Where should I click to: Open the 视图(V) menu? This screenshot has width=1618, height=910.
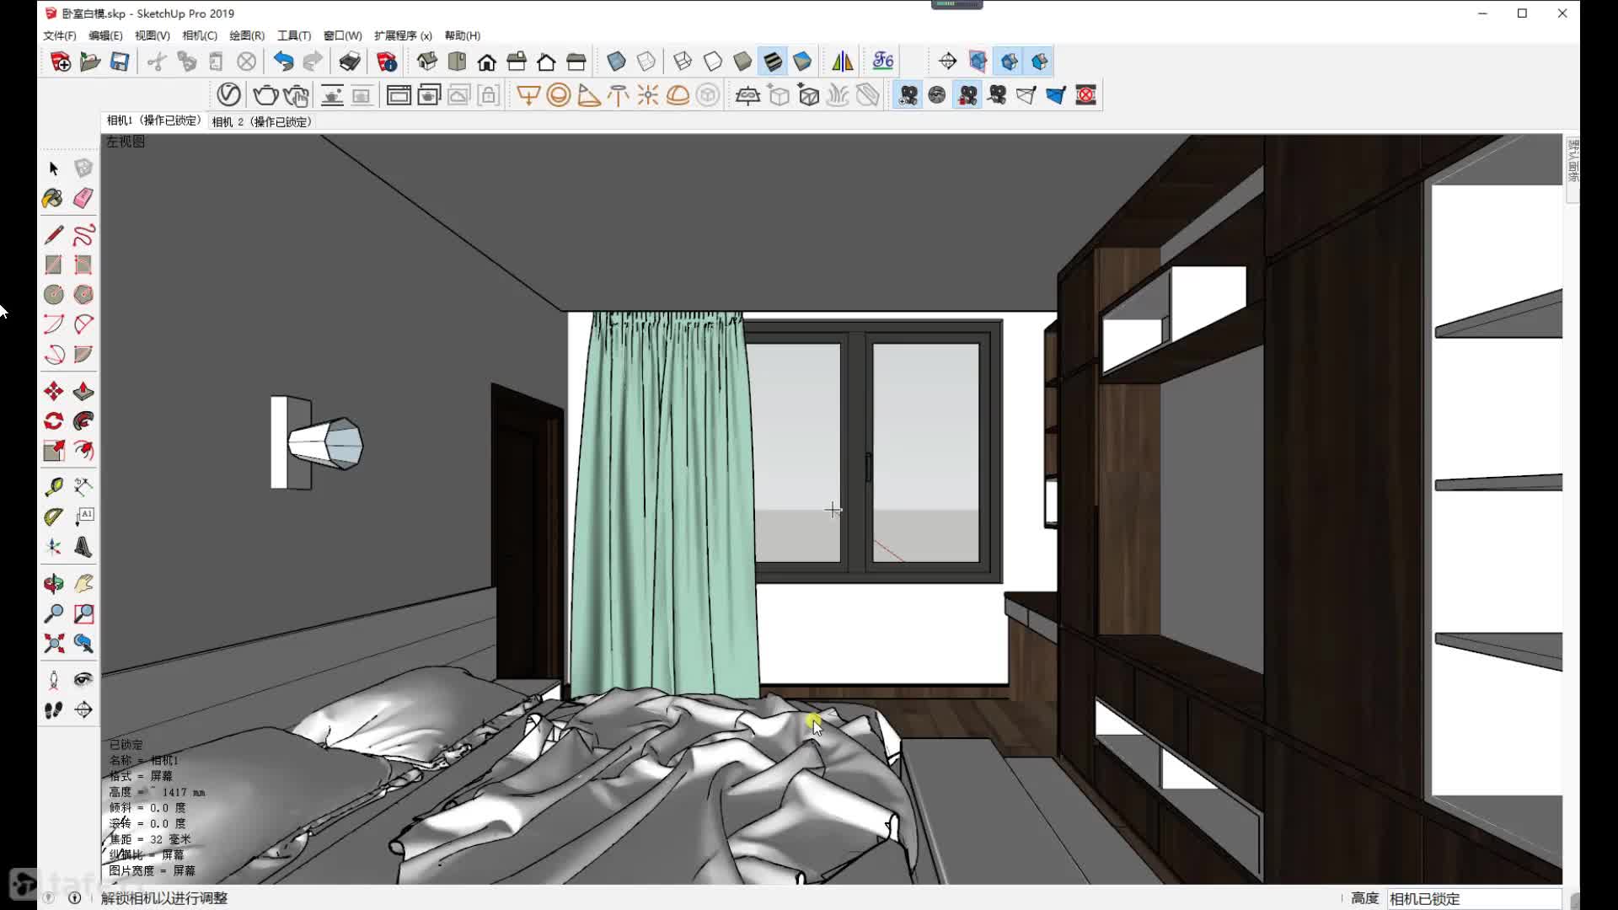pos(153,35)
